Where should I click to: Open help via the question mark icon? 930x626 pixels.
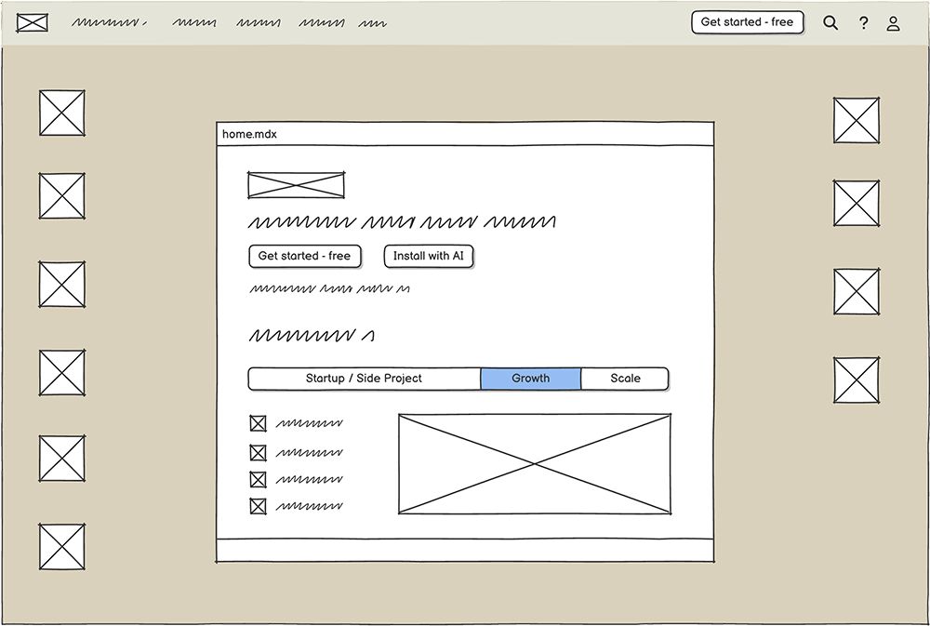pos(863,23)
